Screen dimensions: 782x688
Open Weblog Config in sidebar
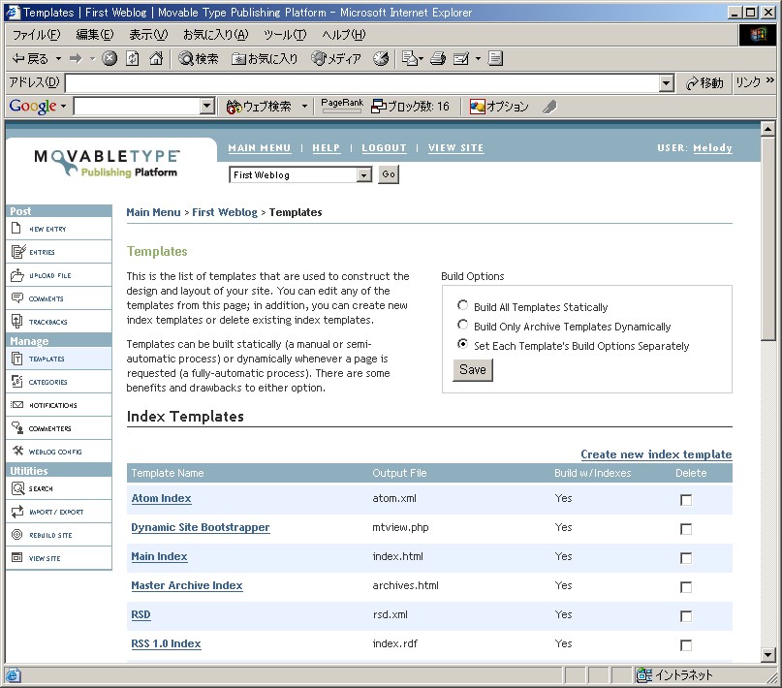point(58,452)
